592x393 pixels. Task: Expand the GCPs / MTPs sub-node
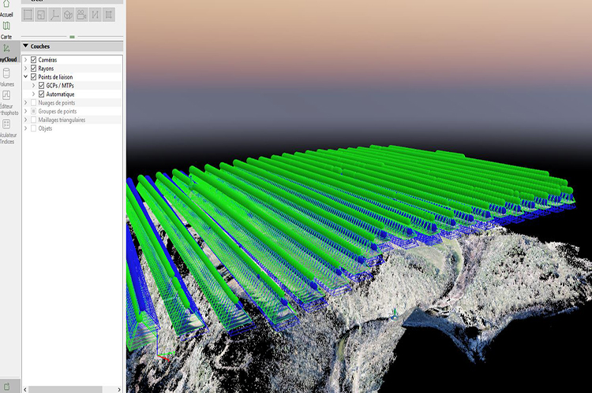(x=33, y=86)
